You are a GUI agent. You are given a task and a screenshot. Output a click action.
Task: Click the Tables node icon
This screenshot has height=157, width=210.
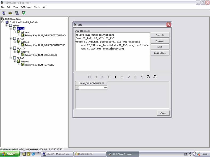click(x=10, y=25)
